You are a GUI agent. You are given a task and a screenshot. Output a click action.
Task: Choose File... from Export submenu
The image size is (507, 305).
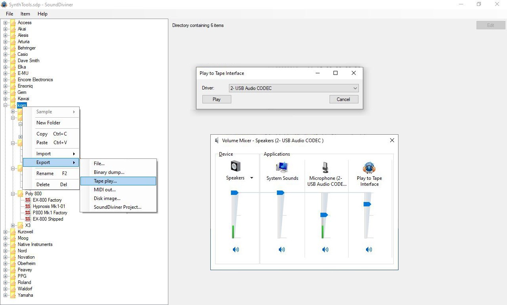click(x=118, y=164)
